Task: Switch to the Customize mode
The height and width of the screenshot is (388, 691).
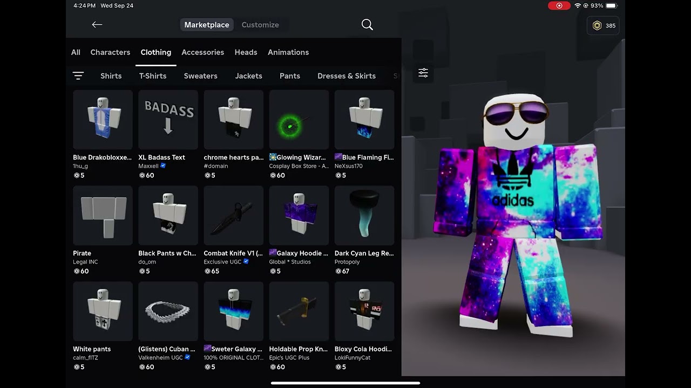Action: point(260,25)
